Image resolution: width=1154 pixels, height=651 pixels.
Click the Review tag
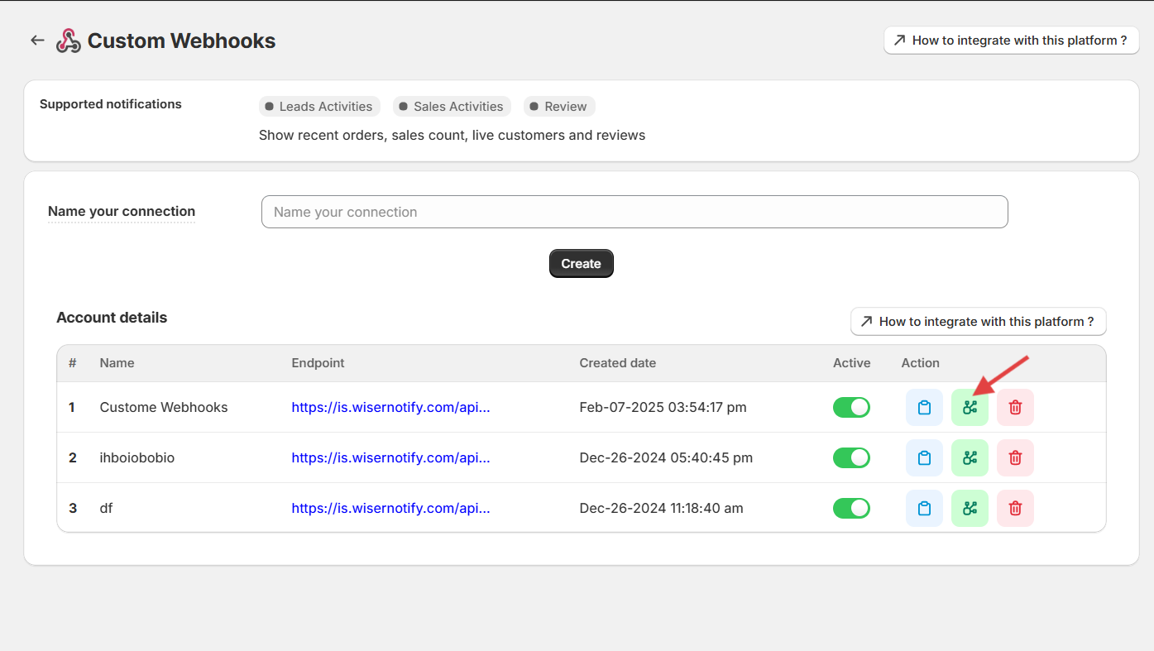point(559,107)
